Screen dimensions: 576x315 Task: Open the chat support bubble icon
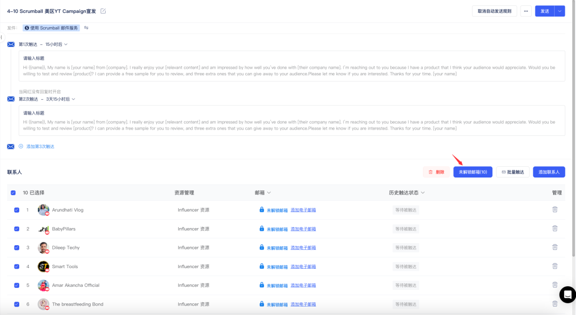click(x=567, y=294)
